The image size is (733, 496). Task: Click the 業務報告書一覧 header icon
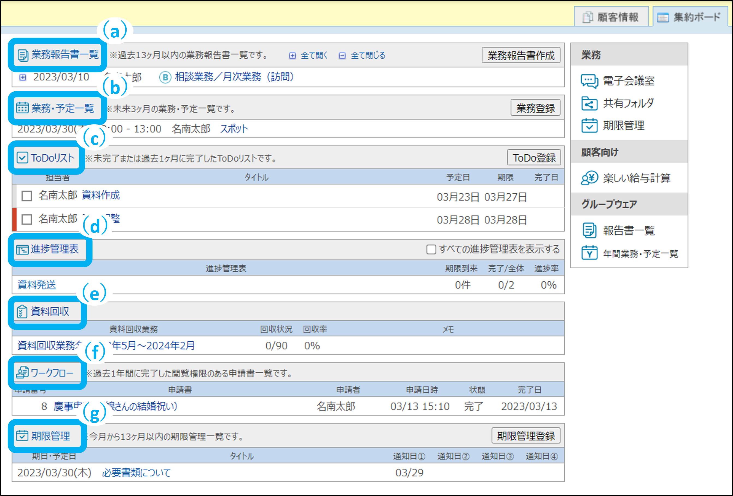point(23,55)
